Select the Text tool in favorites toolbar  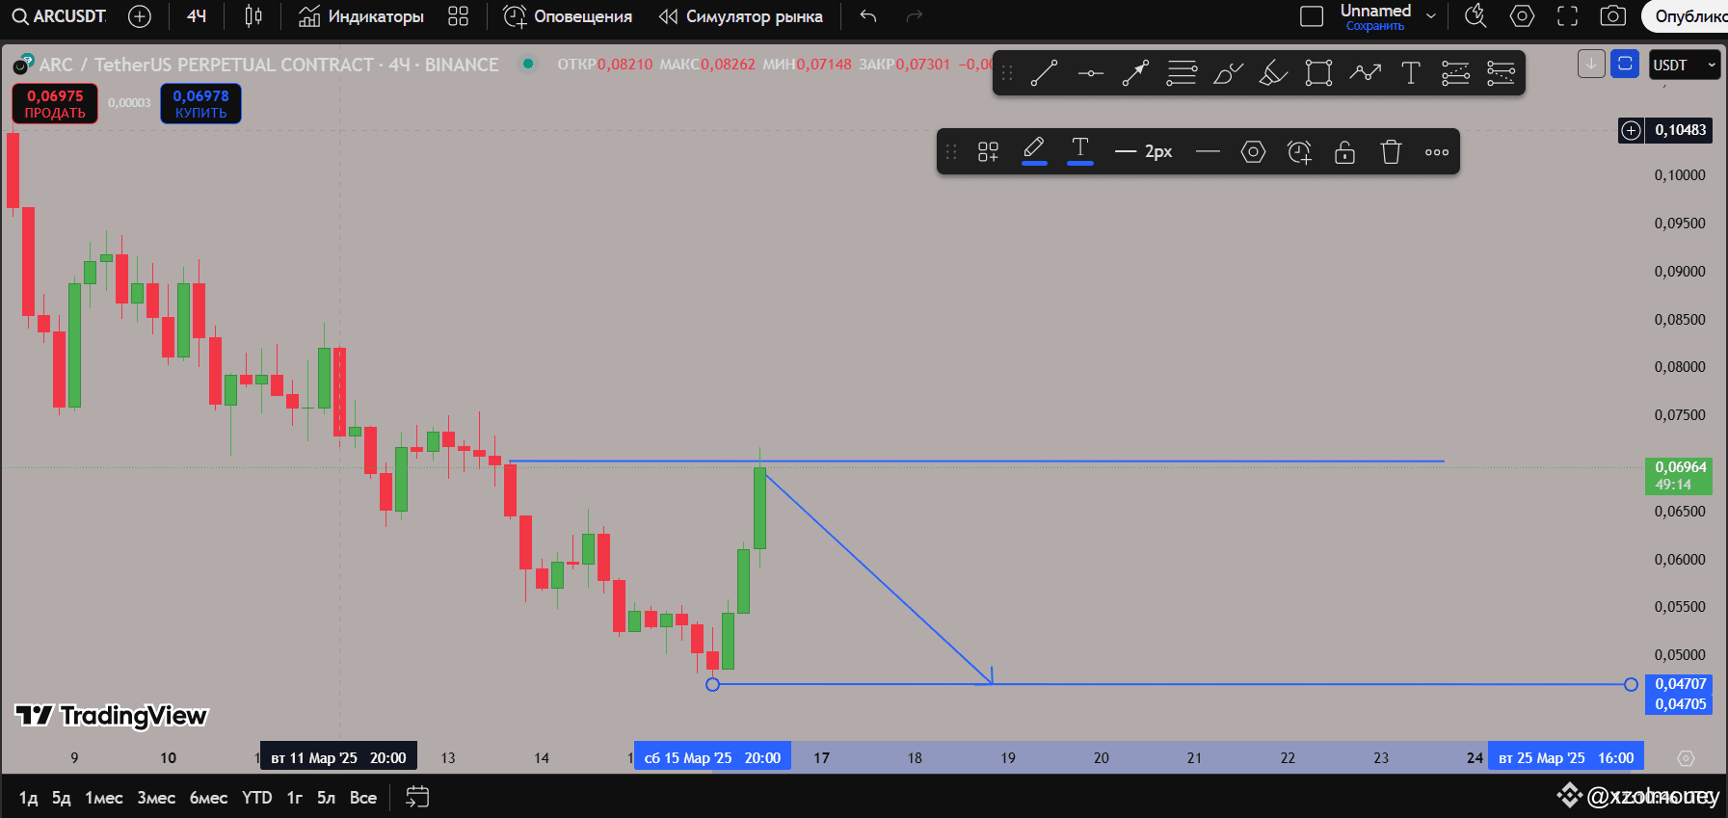click(x=1410, y=73)
